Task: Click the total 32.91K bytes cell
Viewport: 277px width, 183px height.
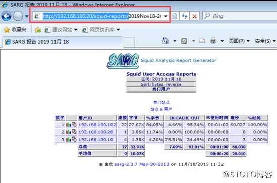Action: (136, 147)
